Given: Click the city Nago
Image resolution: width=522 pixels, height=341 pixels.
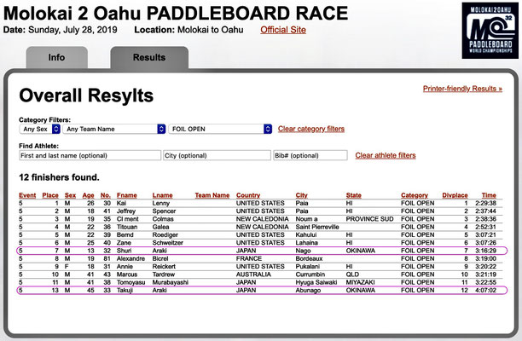Looking at the screenshot, I should click(x=303, y=251).
